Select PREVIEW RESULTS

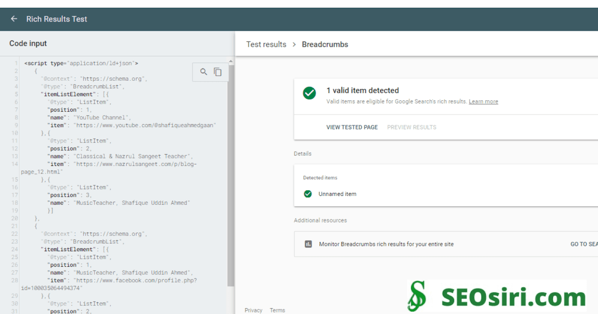(412, 127)
